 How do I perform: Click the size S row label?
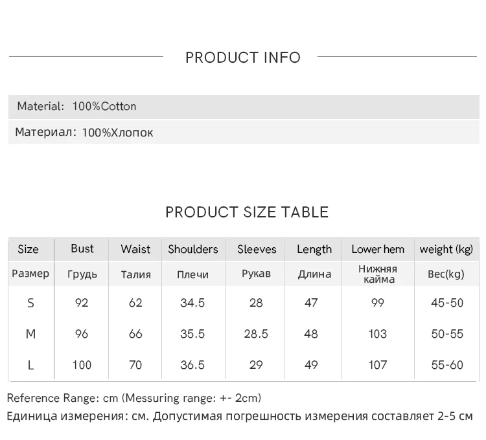click(30, 303)
